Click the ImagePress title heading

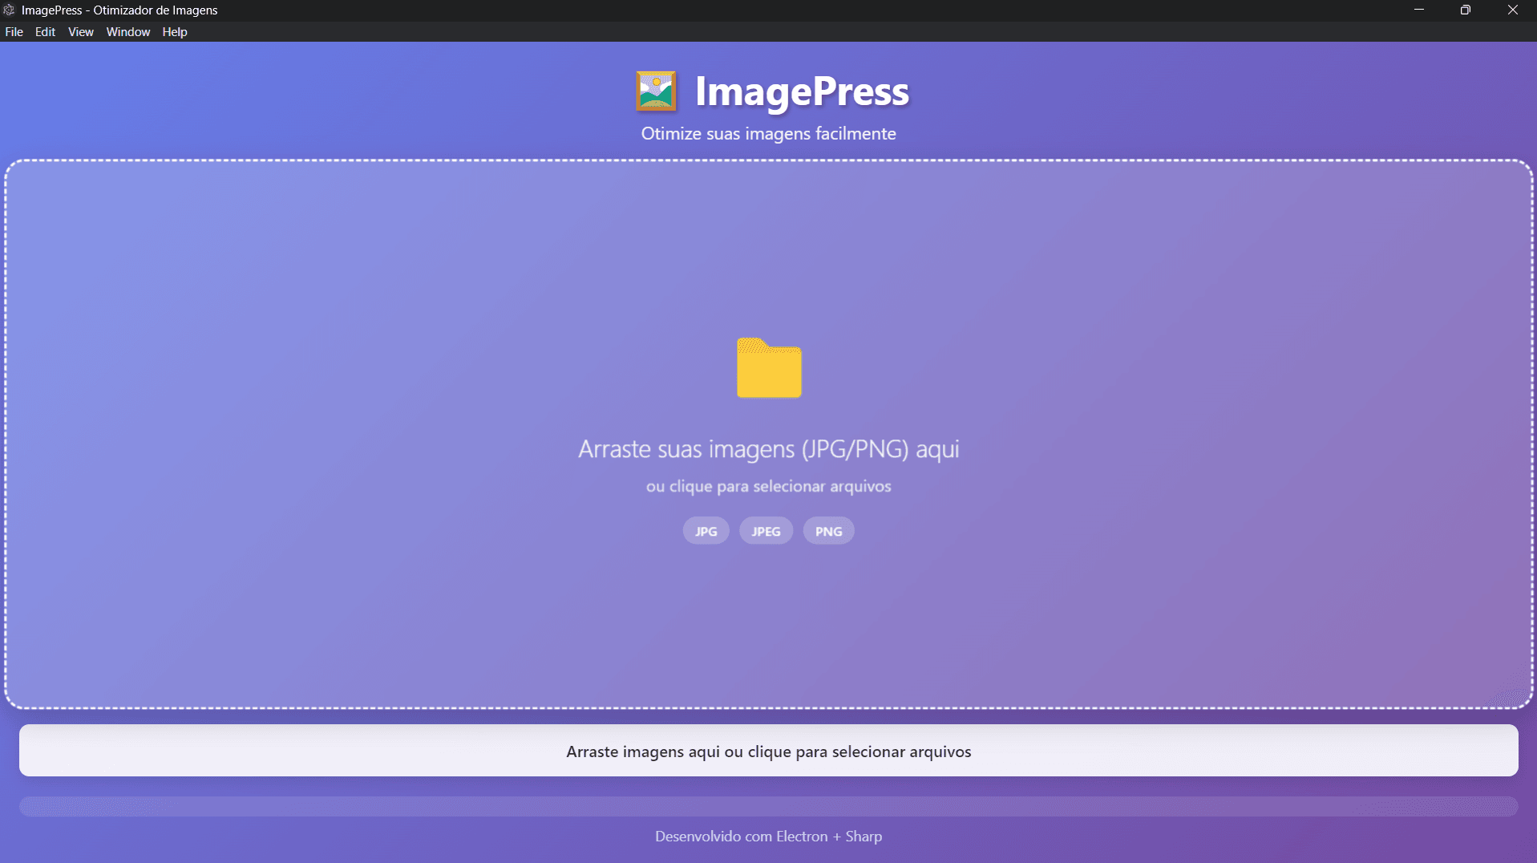[802, 91]
